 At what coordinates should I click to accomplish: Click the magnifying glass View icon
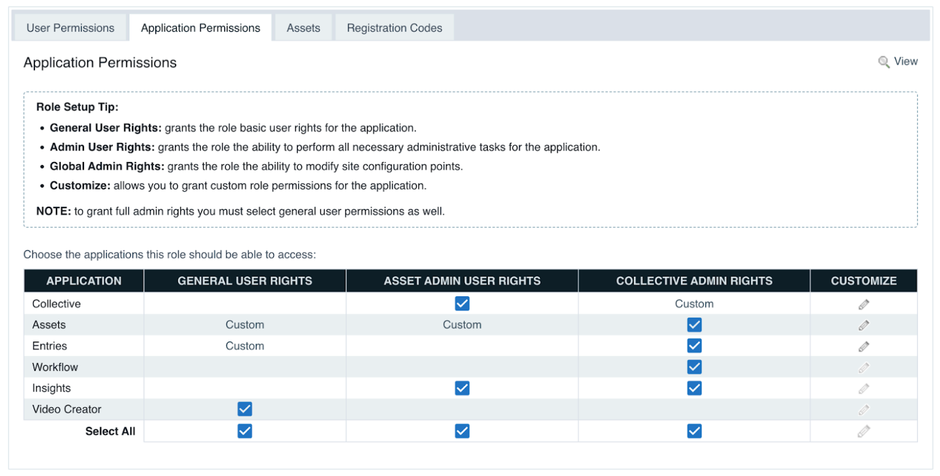coord(884,61)
